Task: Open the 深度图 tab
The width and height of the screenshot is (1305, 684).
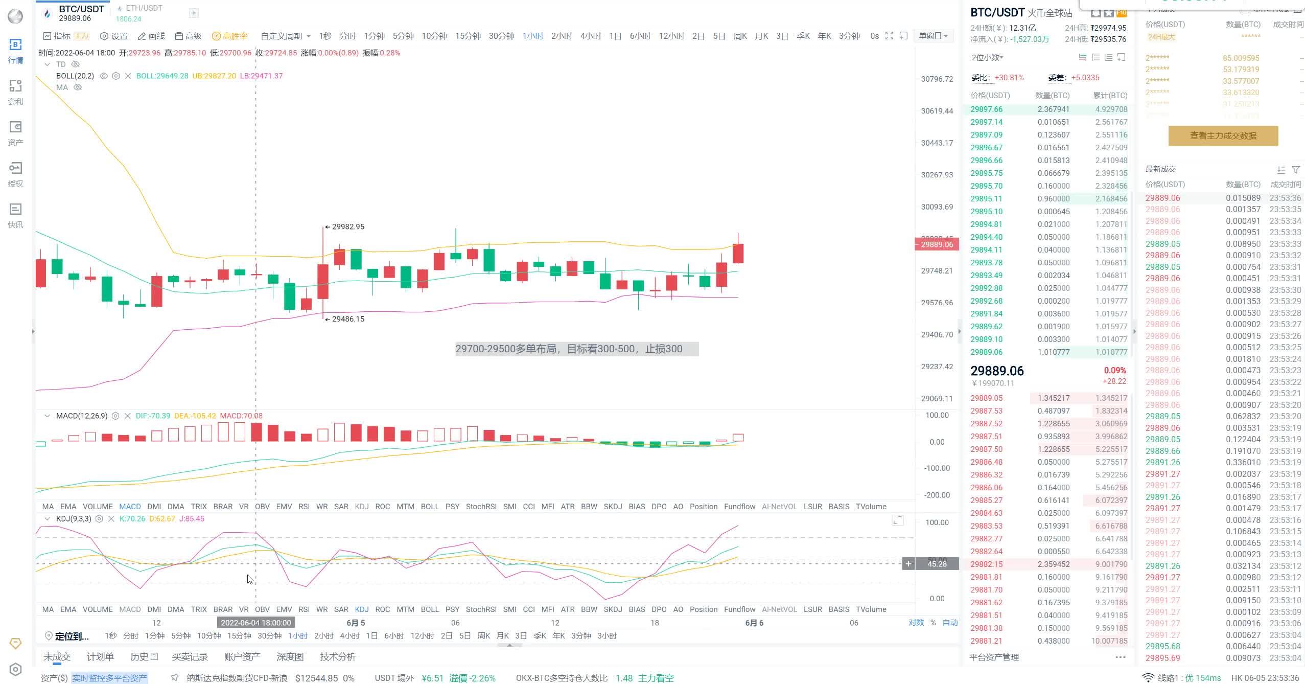Action: click(290, 656)
